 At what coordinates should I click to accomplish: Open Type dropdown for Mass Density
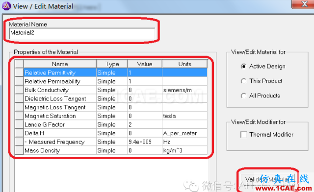[x=112, y=150]
